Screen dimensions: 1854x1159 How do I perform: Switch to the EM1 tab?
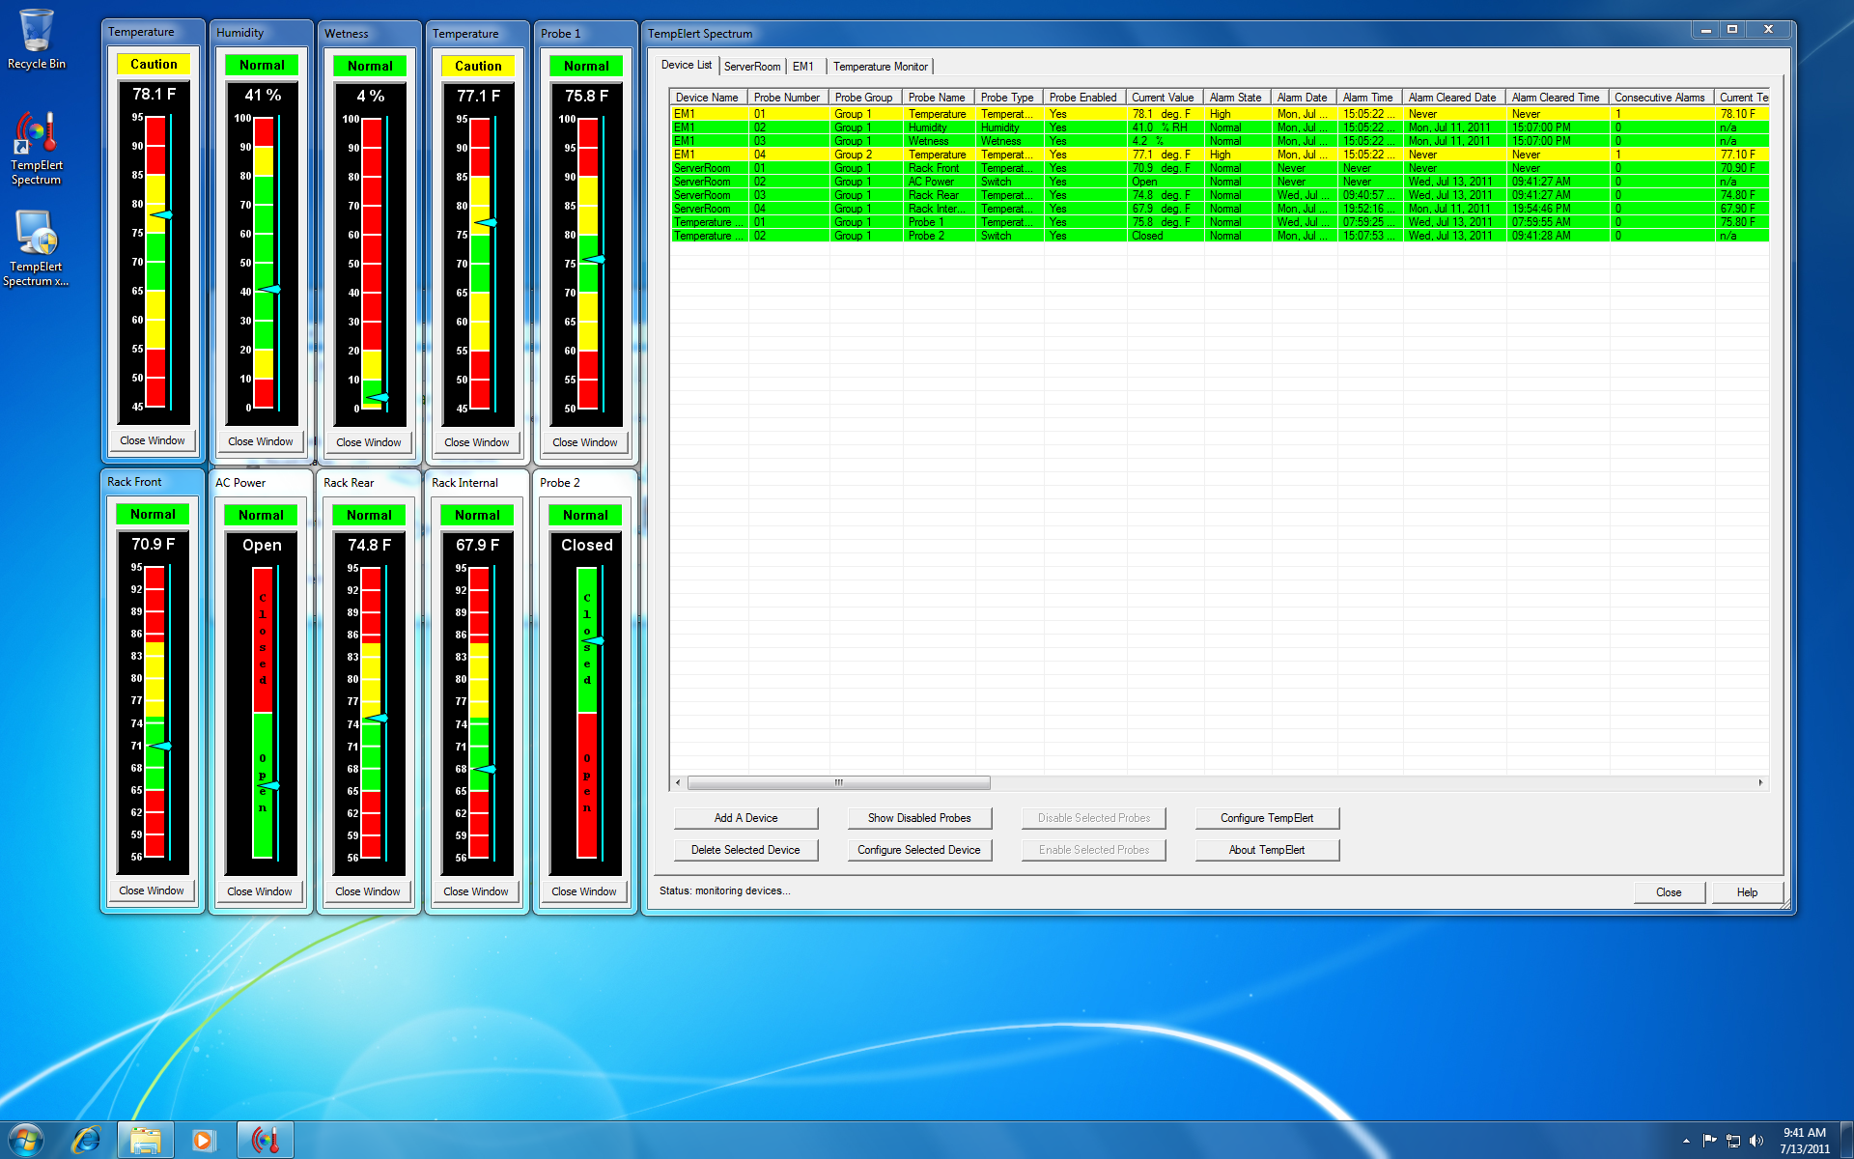click(x=803, y=67)
